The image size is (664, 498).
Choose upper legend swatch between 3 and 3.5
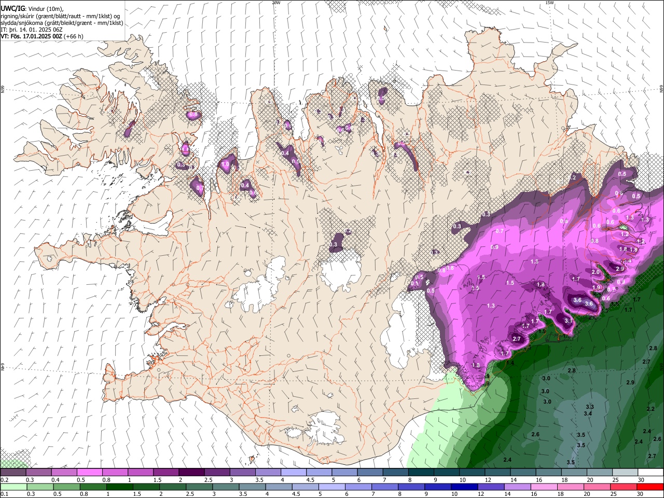point(242,473)
